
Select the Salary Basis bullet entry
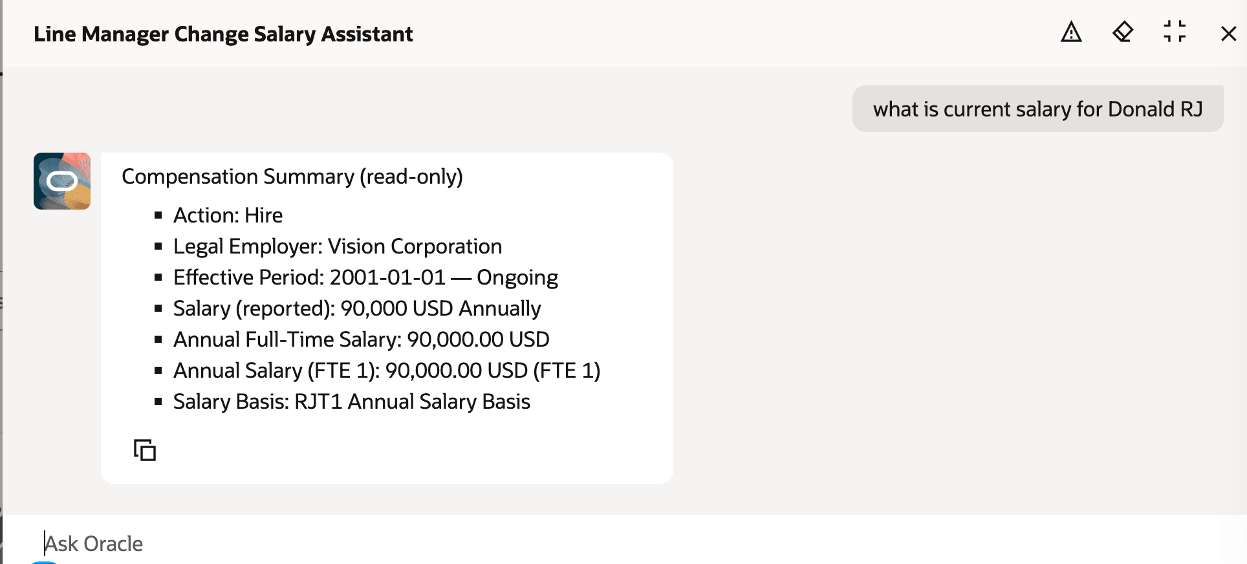tap(351, 402)
